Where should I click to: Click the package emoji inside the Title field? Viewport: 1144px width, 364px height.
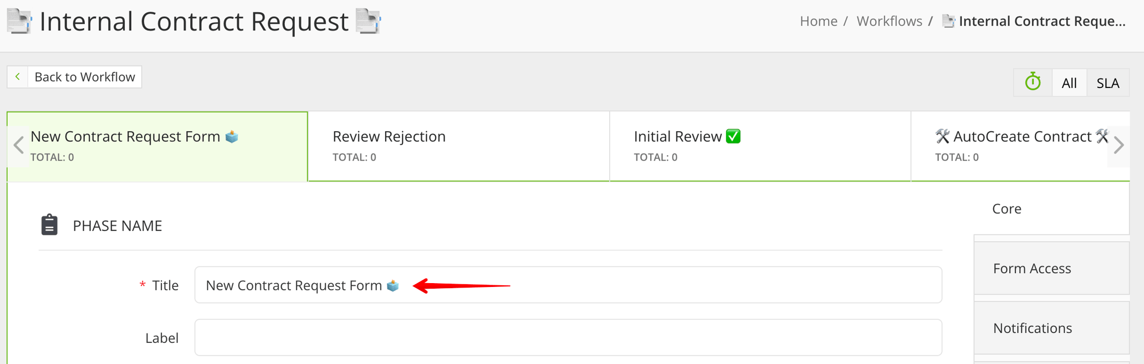coord(393,285)
